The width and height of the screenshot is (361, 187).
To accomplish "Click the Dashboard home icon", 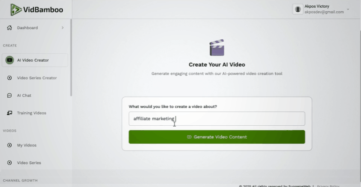I will (x=9, y=28).
